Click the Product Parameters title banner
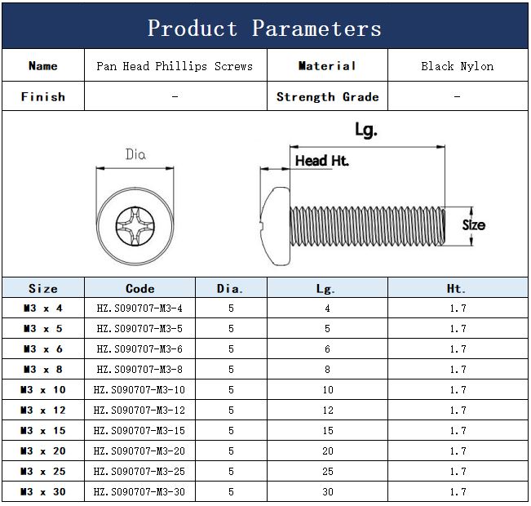This screenshot has height=506, width=531. pyautogui.click(x=265, y=27)
